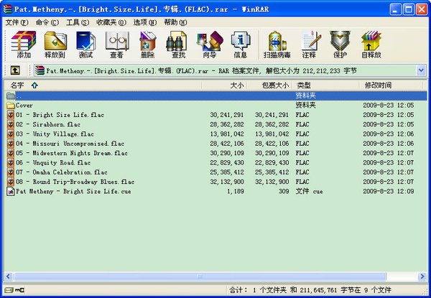Click the Find (查找) binoculars icon

pos(178,45)
